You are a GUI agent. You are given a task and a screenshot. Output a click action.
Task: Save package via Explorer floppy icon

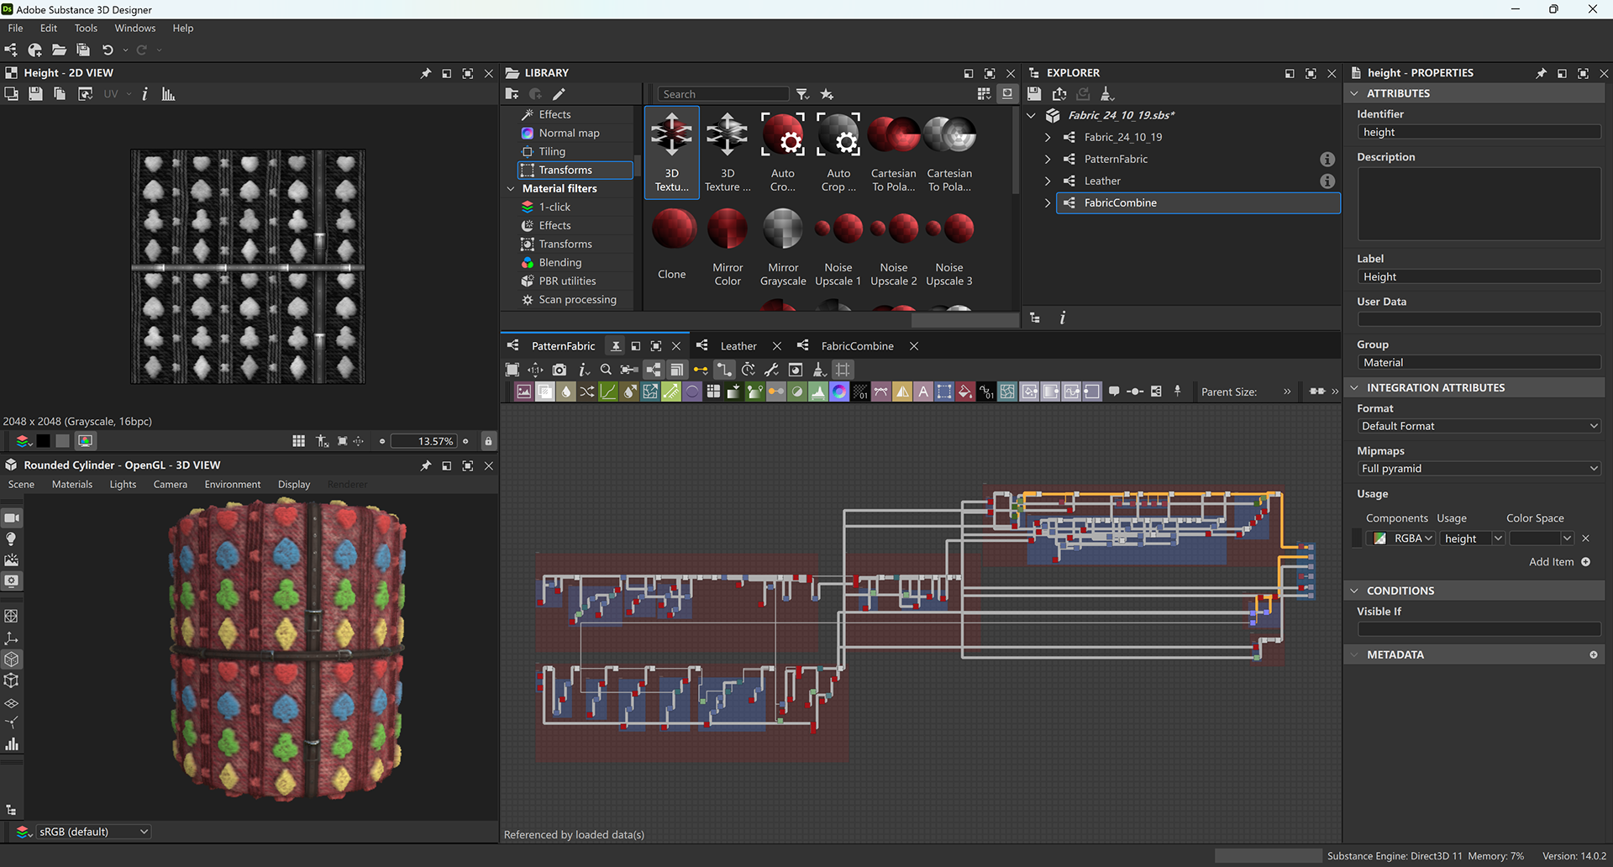tap(1034, 94)
